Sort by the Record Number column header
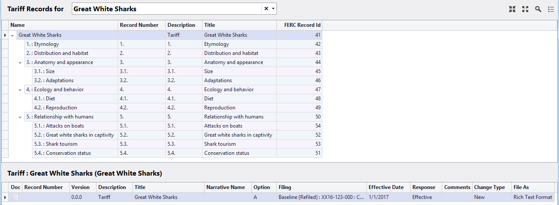This screenshot has width=559, height=205. 141,25
